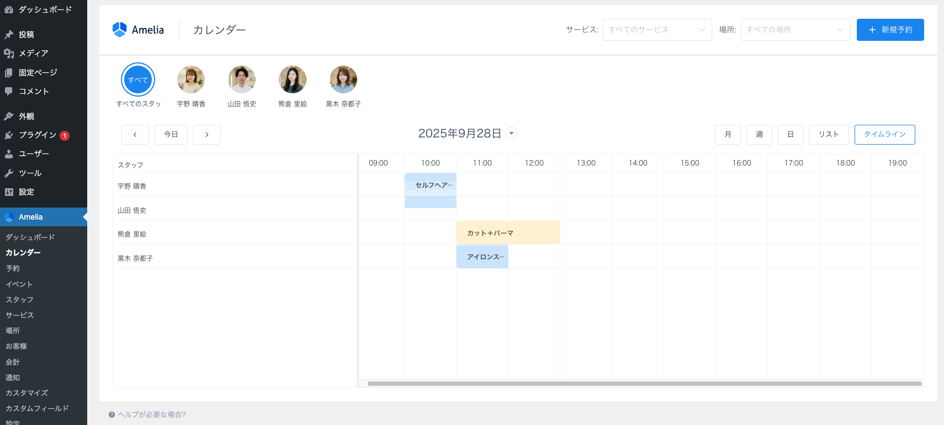The width and height of the screenshot is (944, 425).
Task: Open the メディア section in sidebar
Action: pyautogui.click(x=33, y=54)
